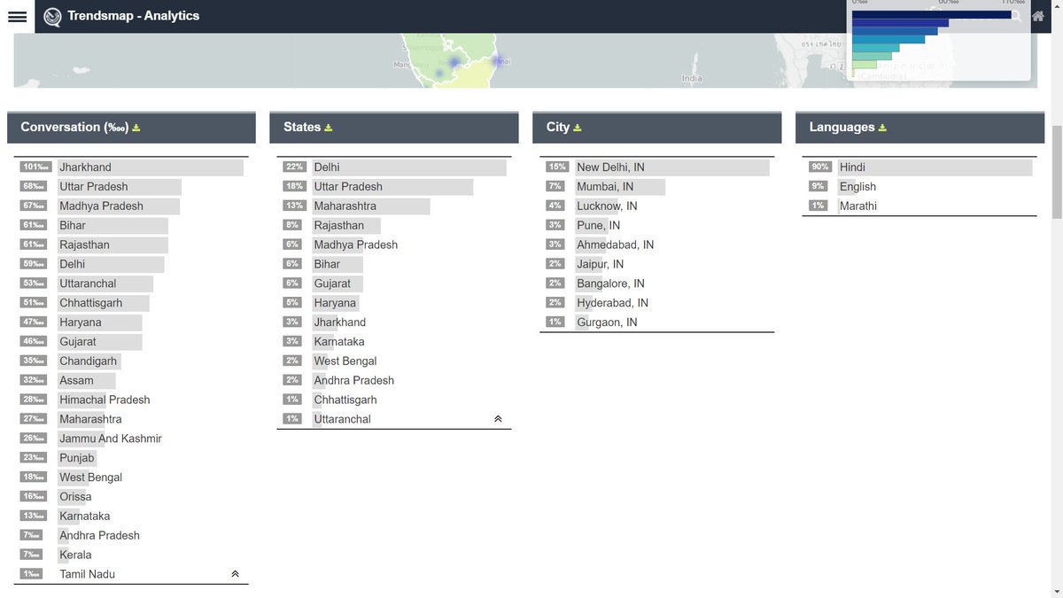Collapse the Conversation list via its chevron
This screenshot has width=1063, height=598.
pyautogui.click(x=235, y=572)
